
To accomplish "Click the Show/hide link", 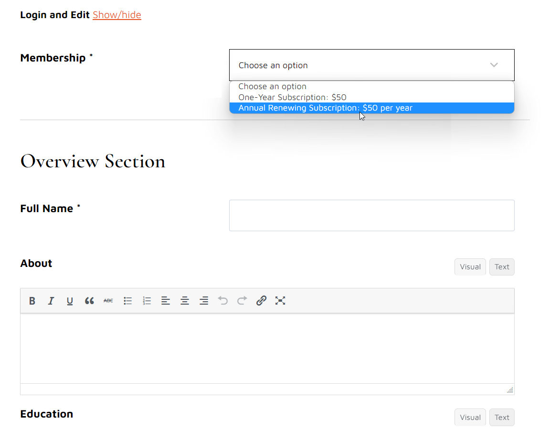I will (117, 15).
